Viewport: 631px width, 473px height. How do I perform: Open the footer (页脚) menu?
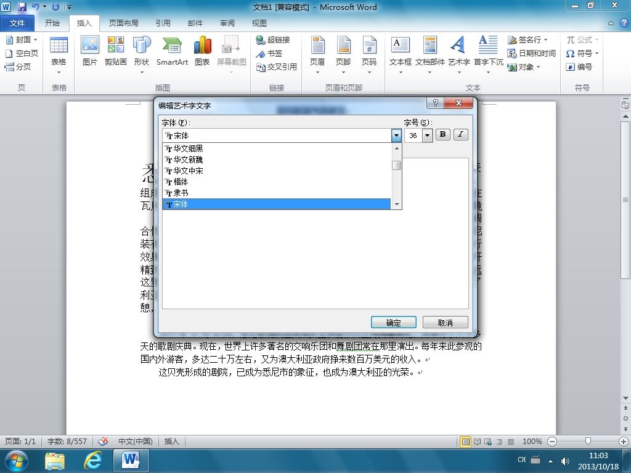343,55
